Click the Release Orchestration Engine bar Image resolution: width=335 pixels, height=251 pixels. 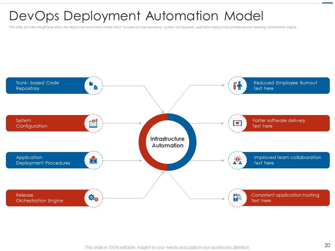coord(45,198)
